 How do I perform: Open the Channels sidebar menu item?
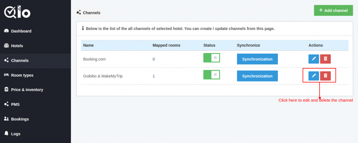pyautogui.click(x=20, y=60)
